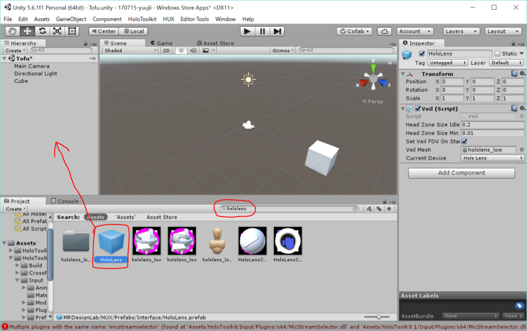Toggle Hierarchy panel lock icon
527x331 pixels.
(x=85, y=44)
